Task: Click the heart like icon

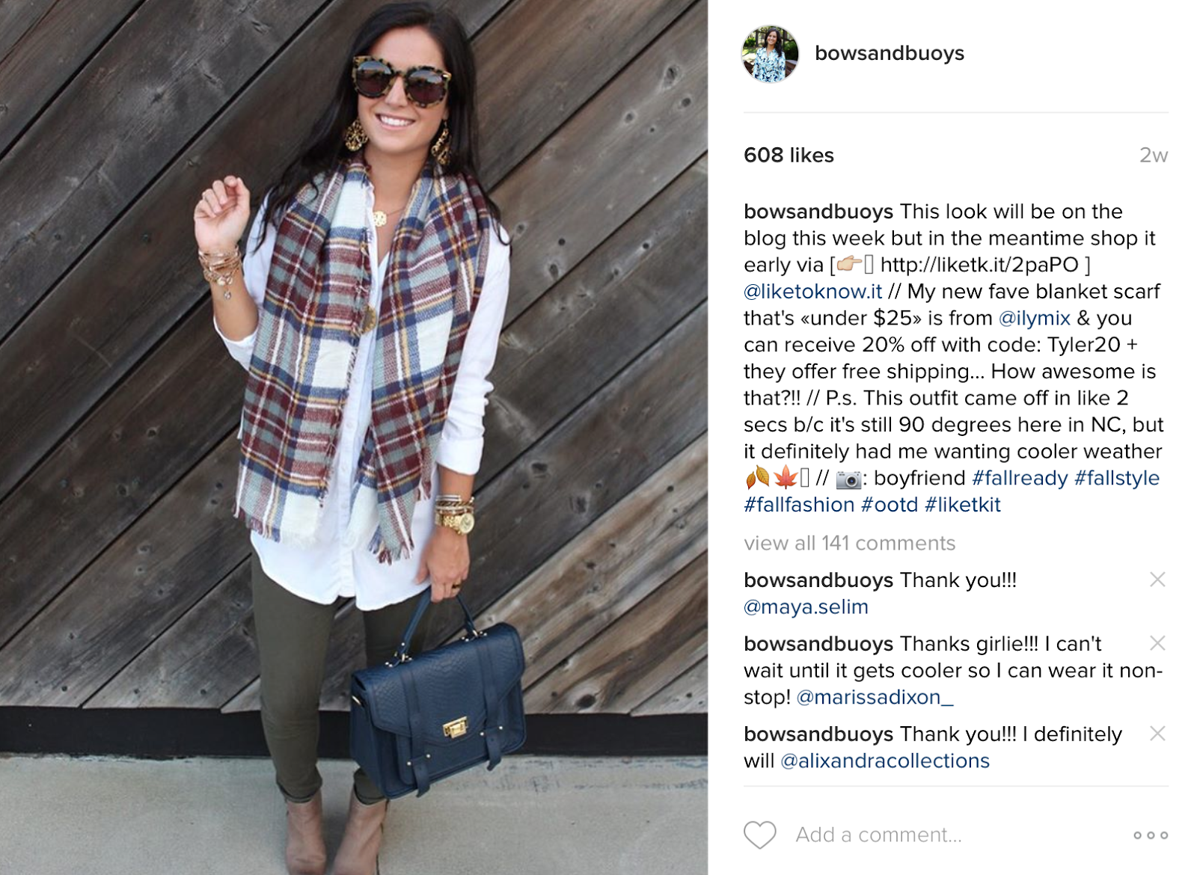Action: click(759, 835)
